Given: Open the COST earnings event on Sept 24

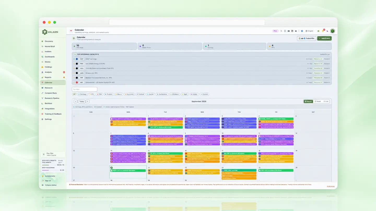Looking at the screenshot, I should [x=239, y=170].
